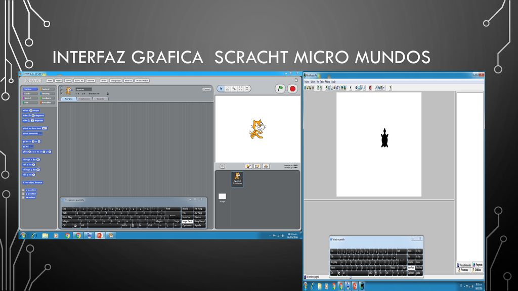Click the Share! button in Scratch
Viewport: 518px width, 291px height.
click(x=91, y=80)
